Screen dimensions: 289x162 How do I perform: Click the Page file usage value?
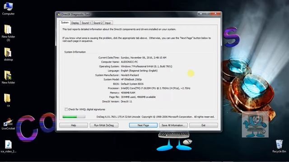point(138,97)
